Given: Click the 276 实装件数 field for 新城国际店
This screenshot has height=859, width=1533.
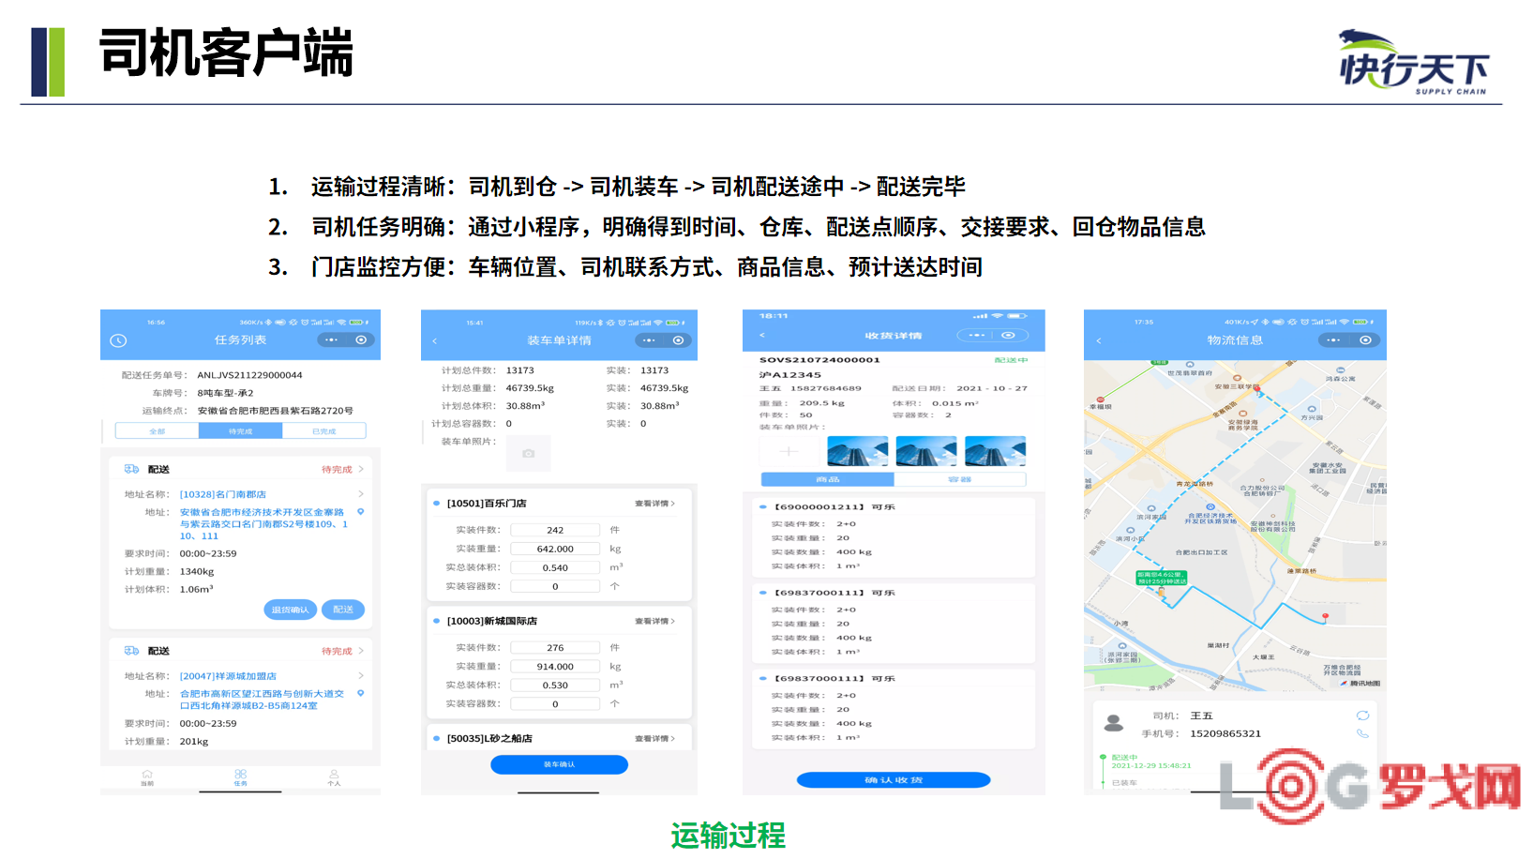Looking at the screenshot, I should click(x=555, y=647).
